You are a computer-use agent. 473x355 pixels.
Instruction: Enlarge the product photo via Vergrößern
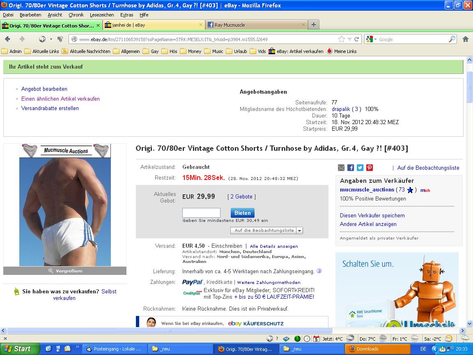pyautogui.click(x=65, y=271)
